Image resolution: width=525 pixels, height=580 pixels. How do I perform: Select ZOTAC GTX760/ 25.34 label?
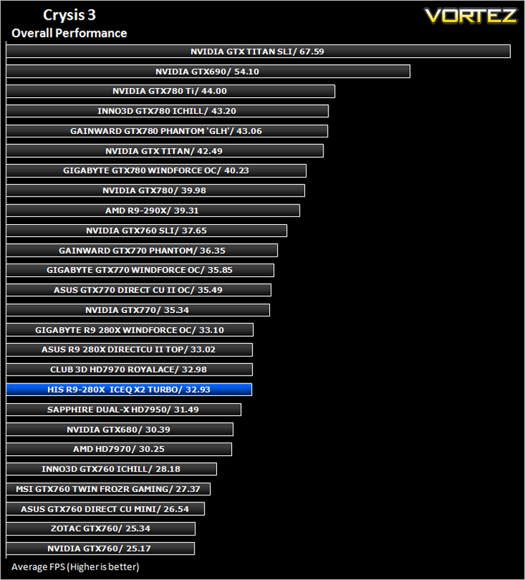pos(101,529)
